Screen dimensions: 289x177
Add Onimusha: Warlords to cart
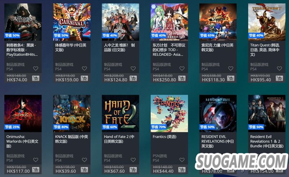pyautogui.click(x=35, y=170)
